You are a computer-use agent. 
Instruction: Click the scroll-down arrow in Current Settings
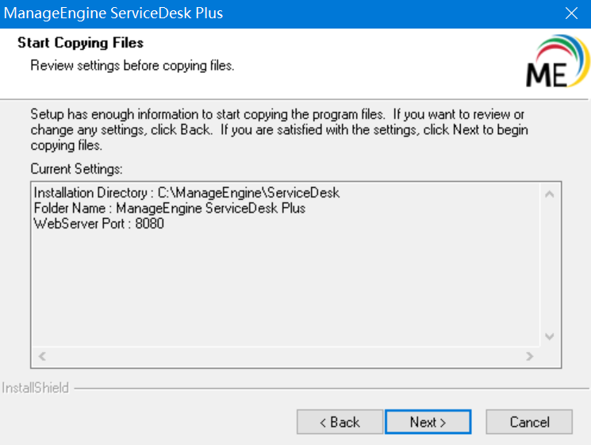[549, 336]
